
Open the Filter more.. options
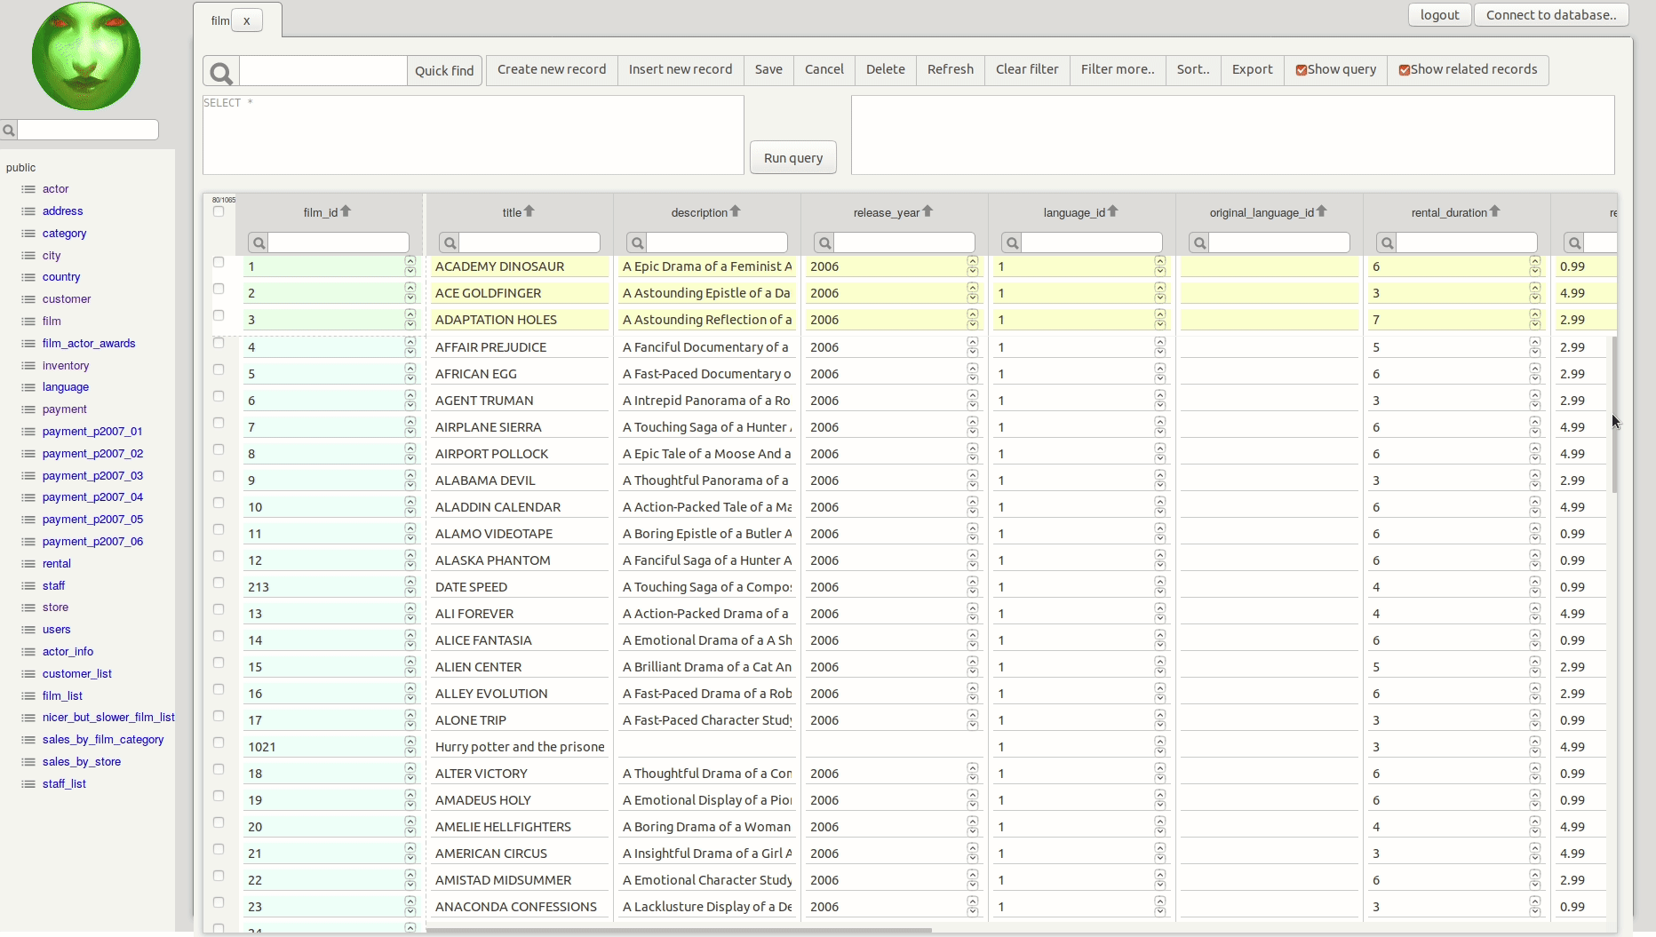1117,69
